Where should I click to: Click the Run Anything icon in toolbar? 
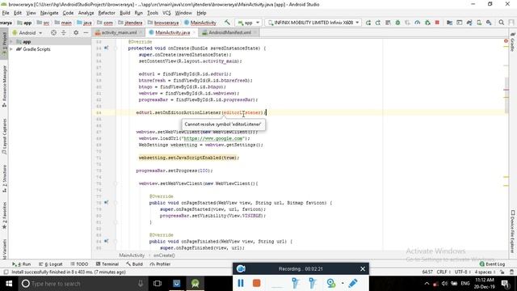[x=460, y=23]
